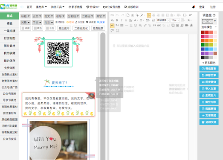This screenshot has height=160, width=223.
Task: Click the justify align icon
Action: point(163,15)
